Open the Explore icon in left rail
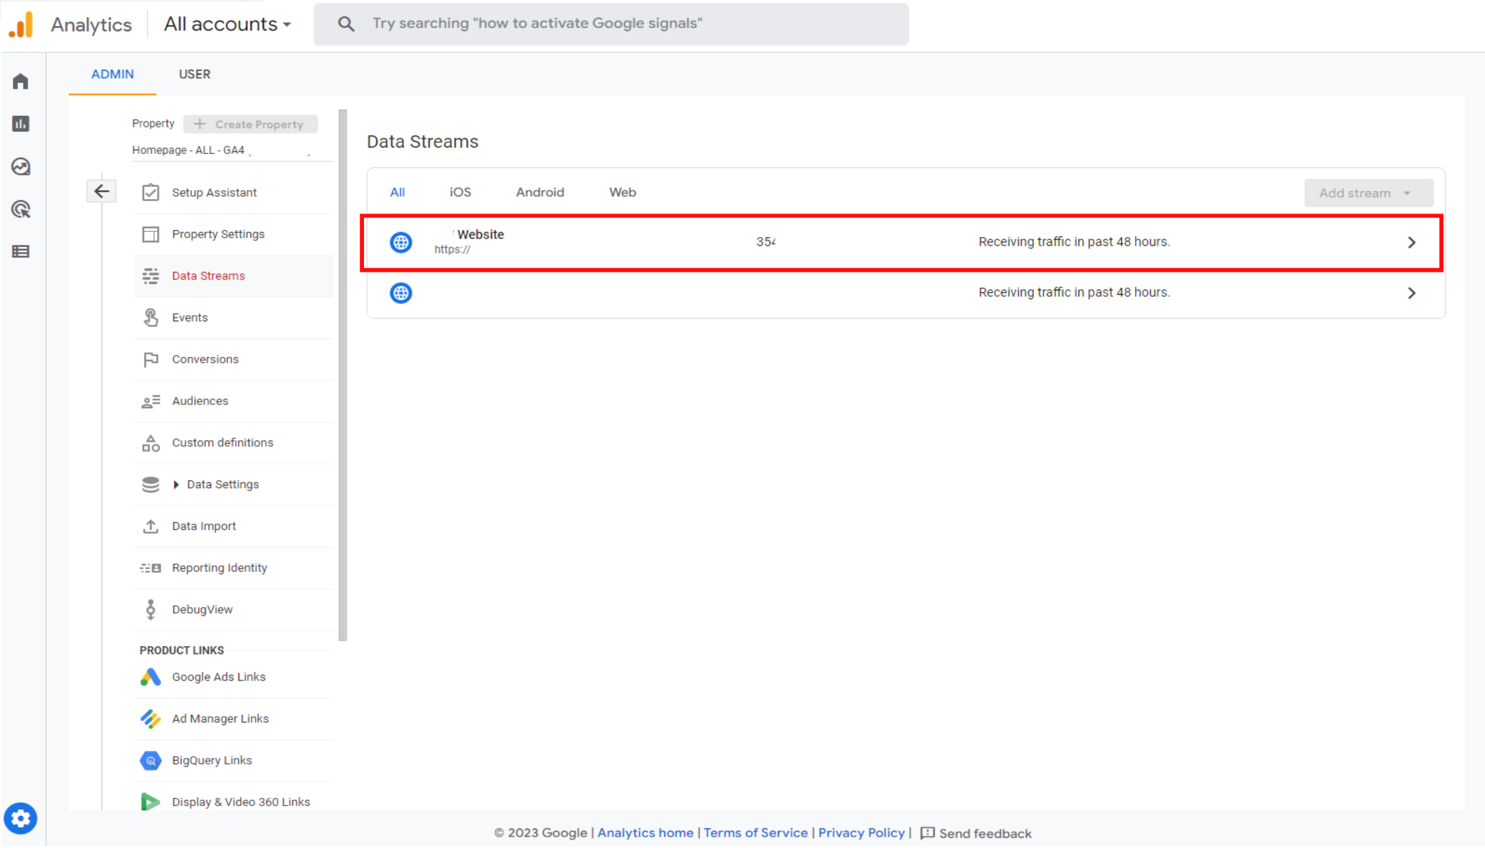Screen dimensions: 1485x848 20,167
